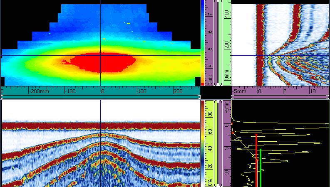Select the green gate in the A-scan view
The image size is (330, 187).
pos(261,167)
